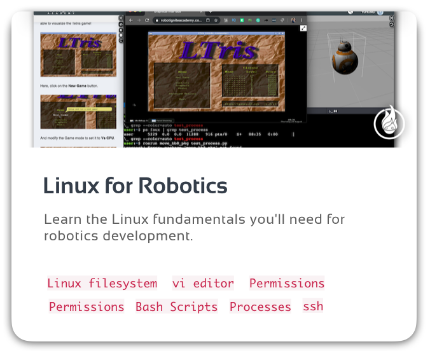Click the course description text
The image size is (430, 351).
[x=194, y=228]
